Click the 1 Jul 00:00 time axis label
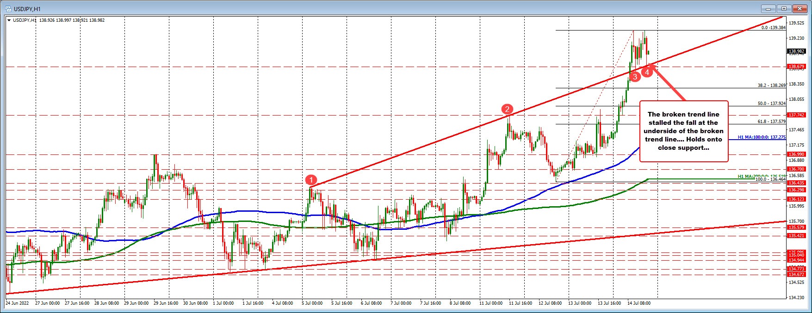The width and height of the screenshot is (812, 313). coord(224,303)
